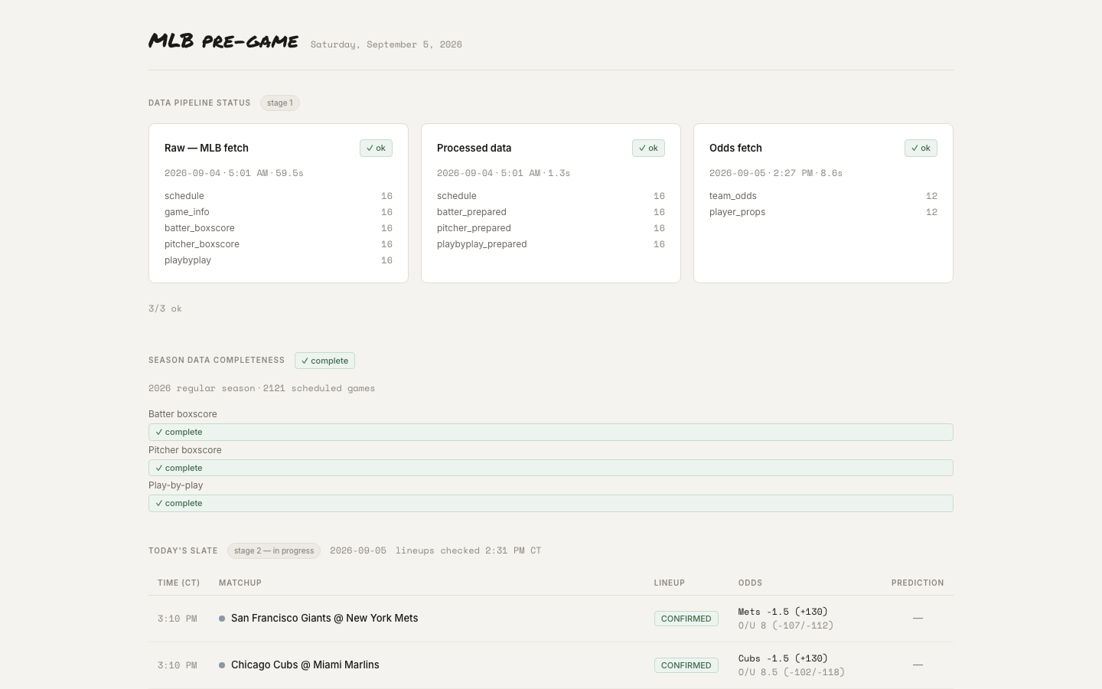Click the playbyplay row in Raw fetch
1102x689 pixels.
[x=279, y=260]
